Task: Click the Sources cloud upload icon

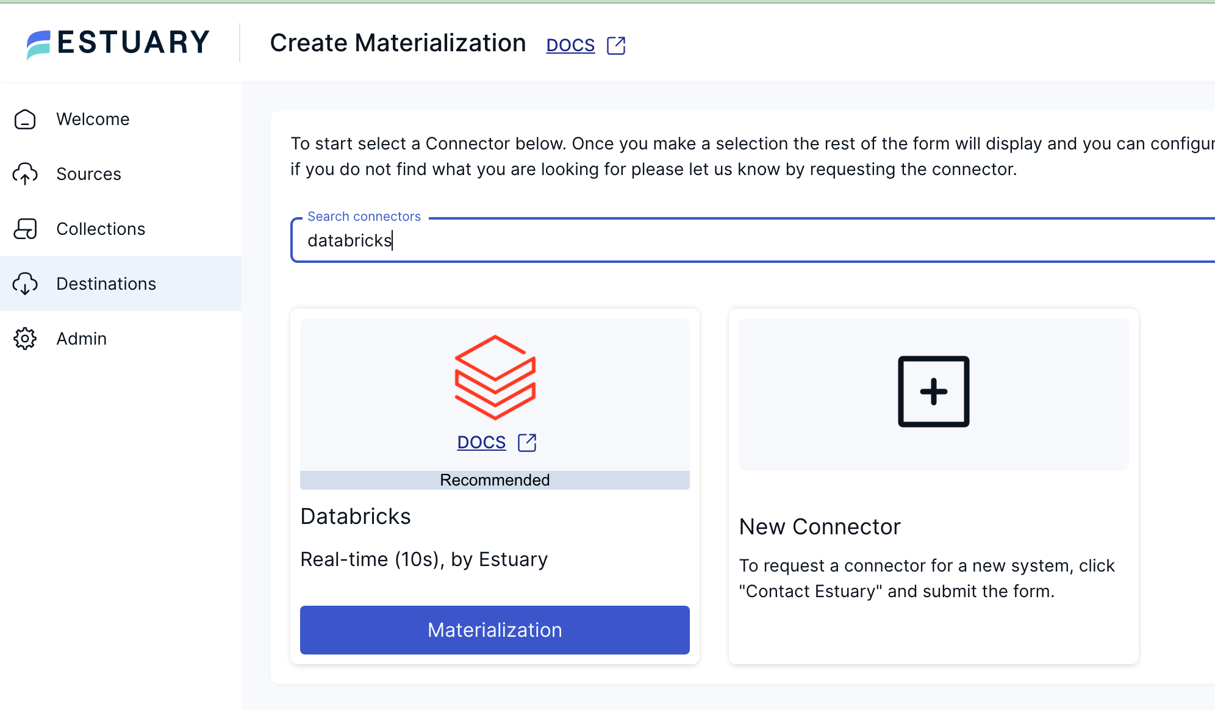Action: [x=25, y=174]
